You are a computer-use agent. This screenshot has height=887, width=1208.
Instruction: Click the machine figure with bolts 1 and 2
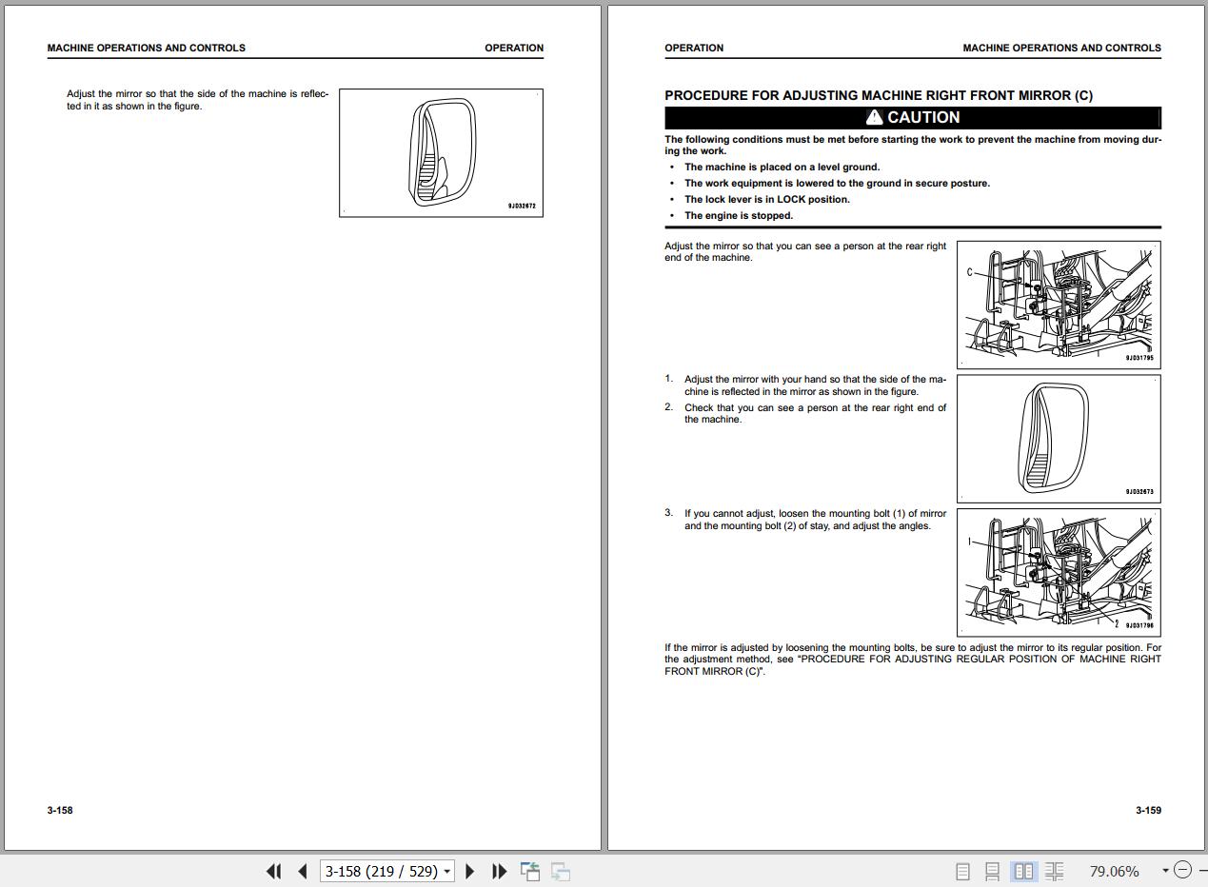point(1059,572)
